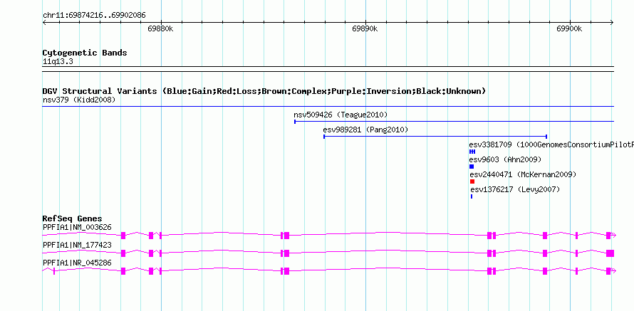This screenshot has width=634, height=311.
Task: Click the nsv509426 blue variant bar
Action: point(454,121)
